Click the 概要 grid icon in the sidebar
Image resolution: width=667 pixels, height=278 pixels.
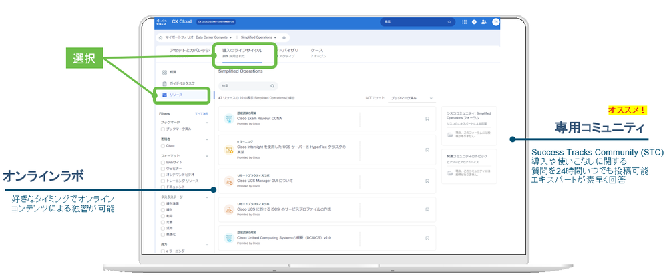[165, 73]
